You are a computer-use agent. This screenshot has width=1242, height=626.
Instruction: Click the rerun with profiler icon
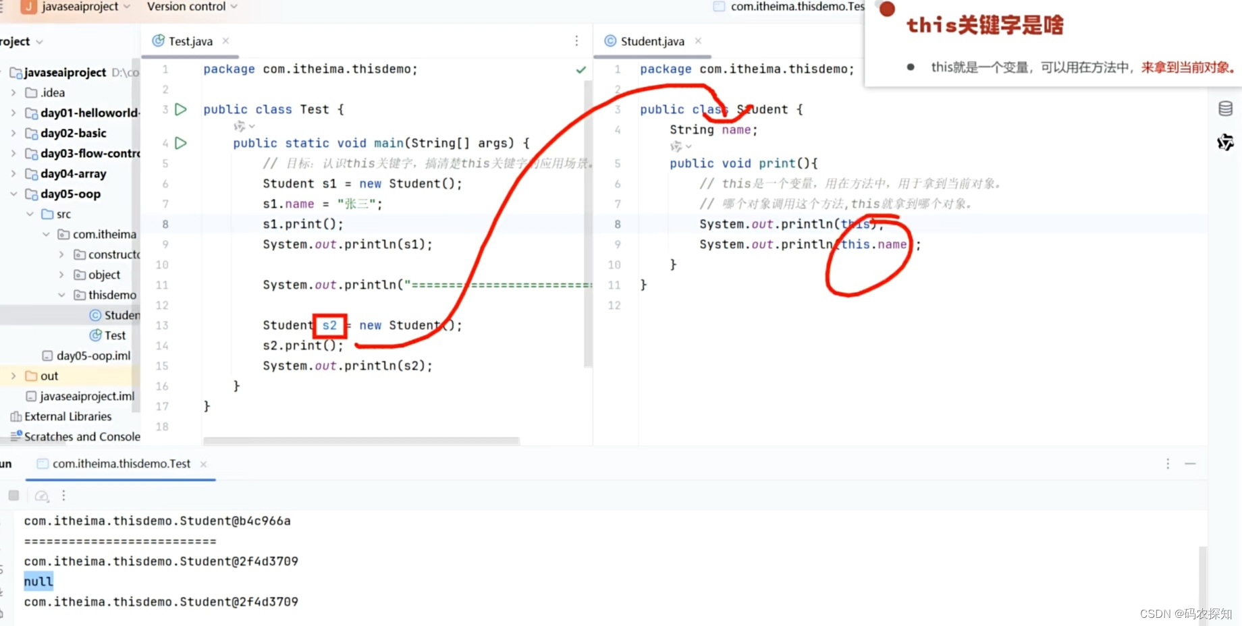[42, 496]
